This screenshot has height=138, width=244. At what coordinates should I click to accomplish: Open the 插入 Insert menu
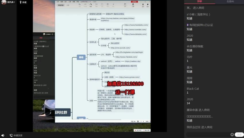click(x=66, y=2)
